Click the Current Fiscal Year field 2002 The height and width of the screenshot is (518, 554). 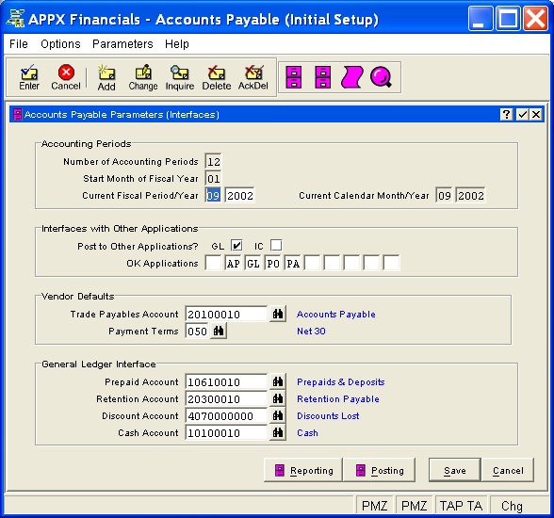239,195
